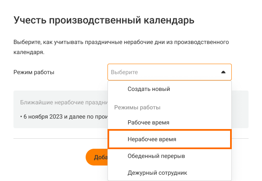Click the "Режим работы" field label
The width and height of the screenshot is (262, 181).
point(34,72)
